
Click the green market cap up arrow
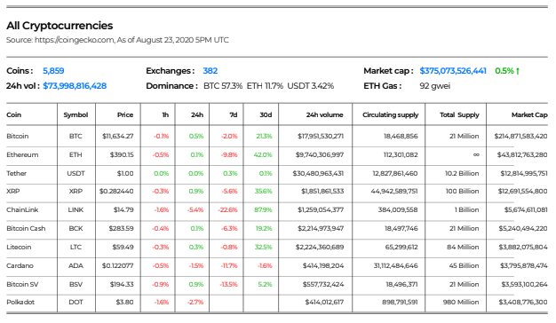click(518, 71)
